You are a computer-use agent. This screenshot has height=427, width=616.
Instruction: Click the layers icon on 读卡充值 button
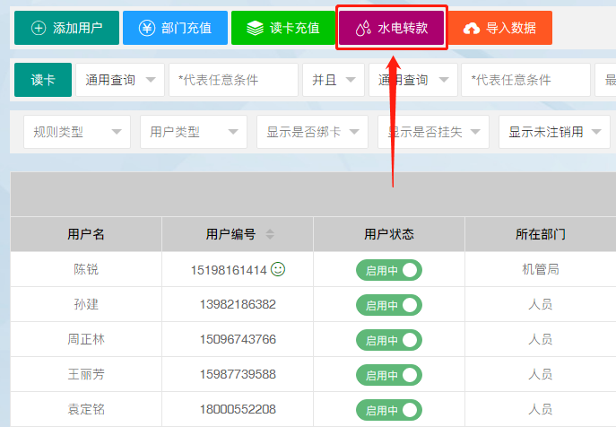point(255,28)
